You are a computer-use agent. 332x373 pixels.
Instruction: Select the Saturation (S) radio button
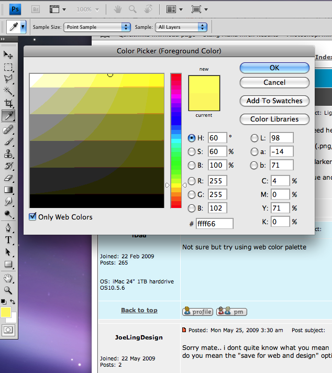pos(192,152)
